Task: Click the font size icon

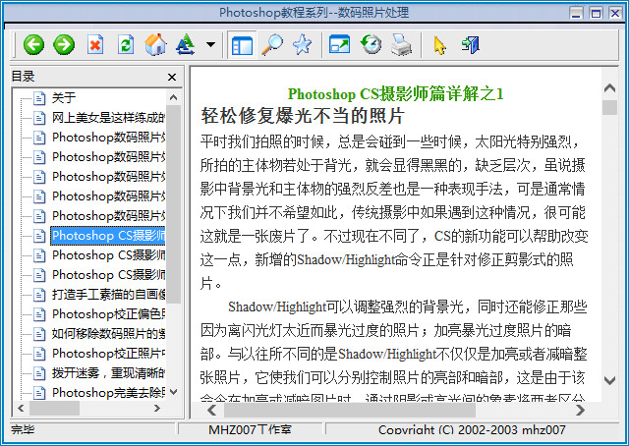Action: pyautogui.click(x=185, y=44)
